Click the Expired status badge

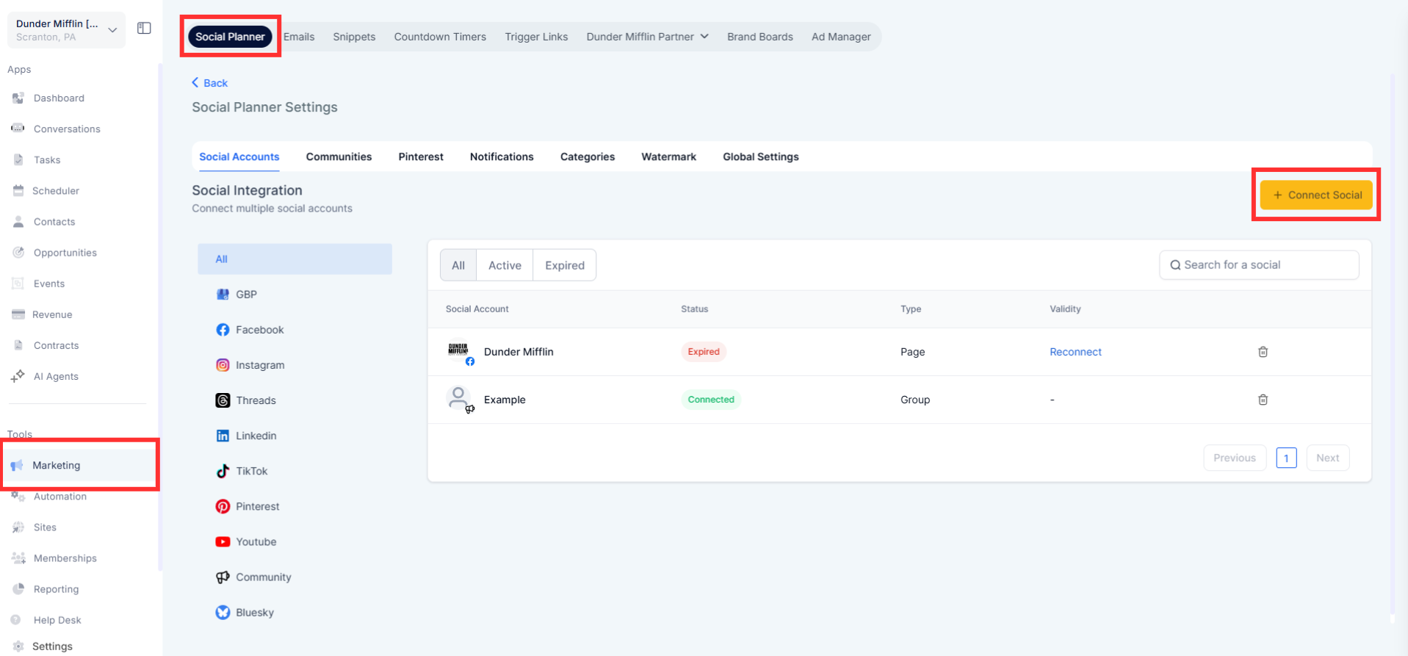[704, 352]
